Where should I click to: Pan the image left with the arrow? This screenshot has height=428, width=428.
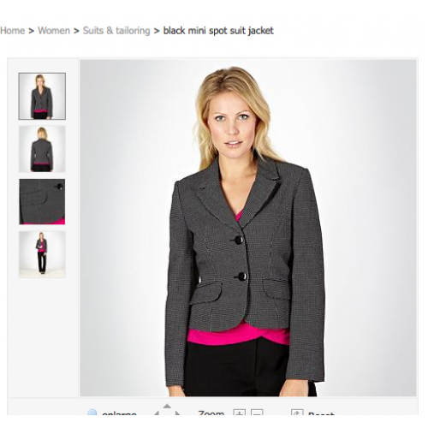pos(157,413)
